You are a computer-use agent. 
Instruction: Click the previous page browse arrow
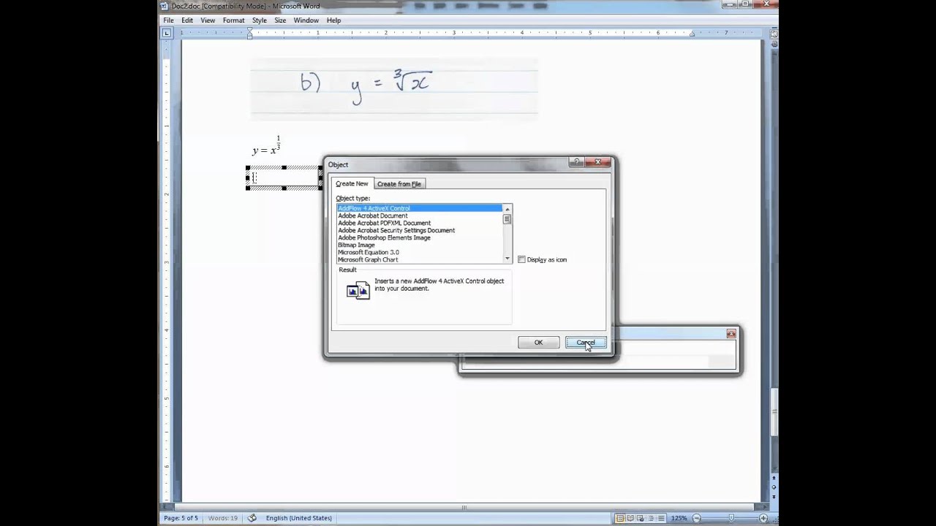(773, 476)
